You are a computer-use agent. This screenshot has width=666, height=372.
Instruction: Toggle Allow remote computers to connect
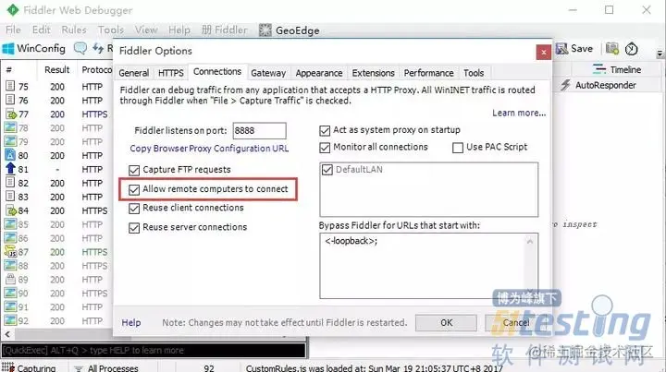point(134,189)
